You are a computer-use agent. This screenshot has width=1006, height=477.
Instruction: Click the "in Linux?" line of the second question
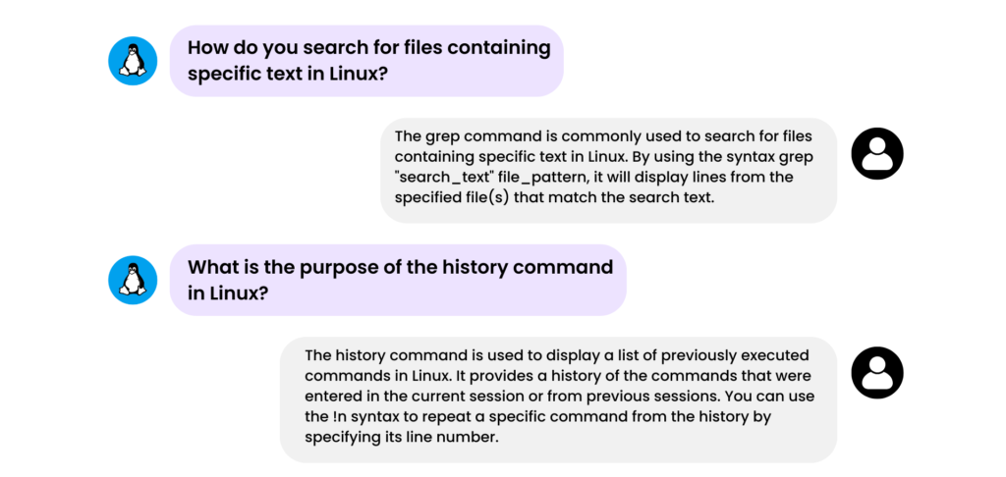pos(227,293)
